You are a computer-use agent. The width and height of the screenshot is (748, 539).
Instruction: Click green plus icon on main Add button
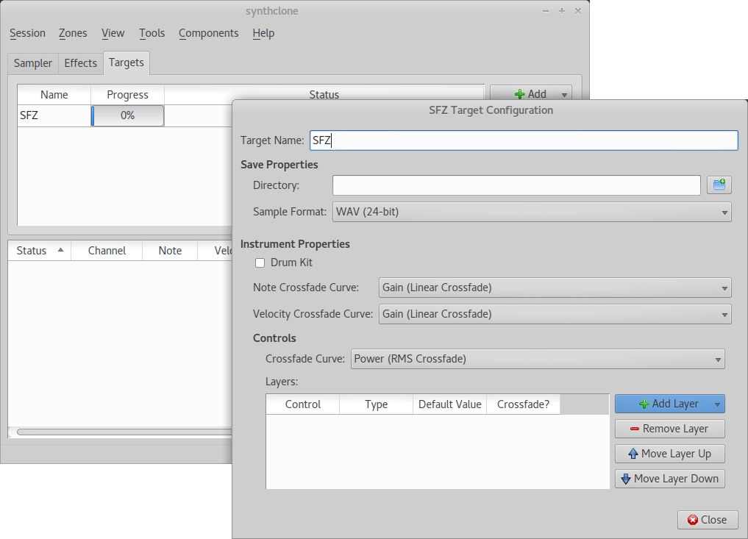520,94
